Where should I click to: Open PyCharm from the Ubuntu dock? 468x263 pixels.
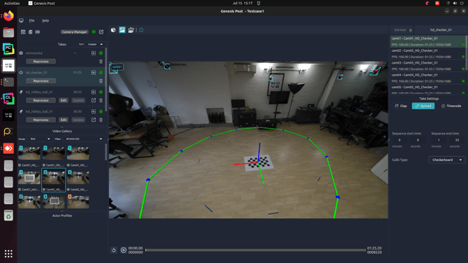8,49
